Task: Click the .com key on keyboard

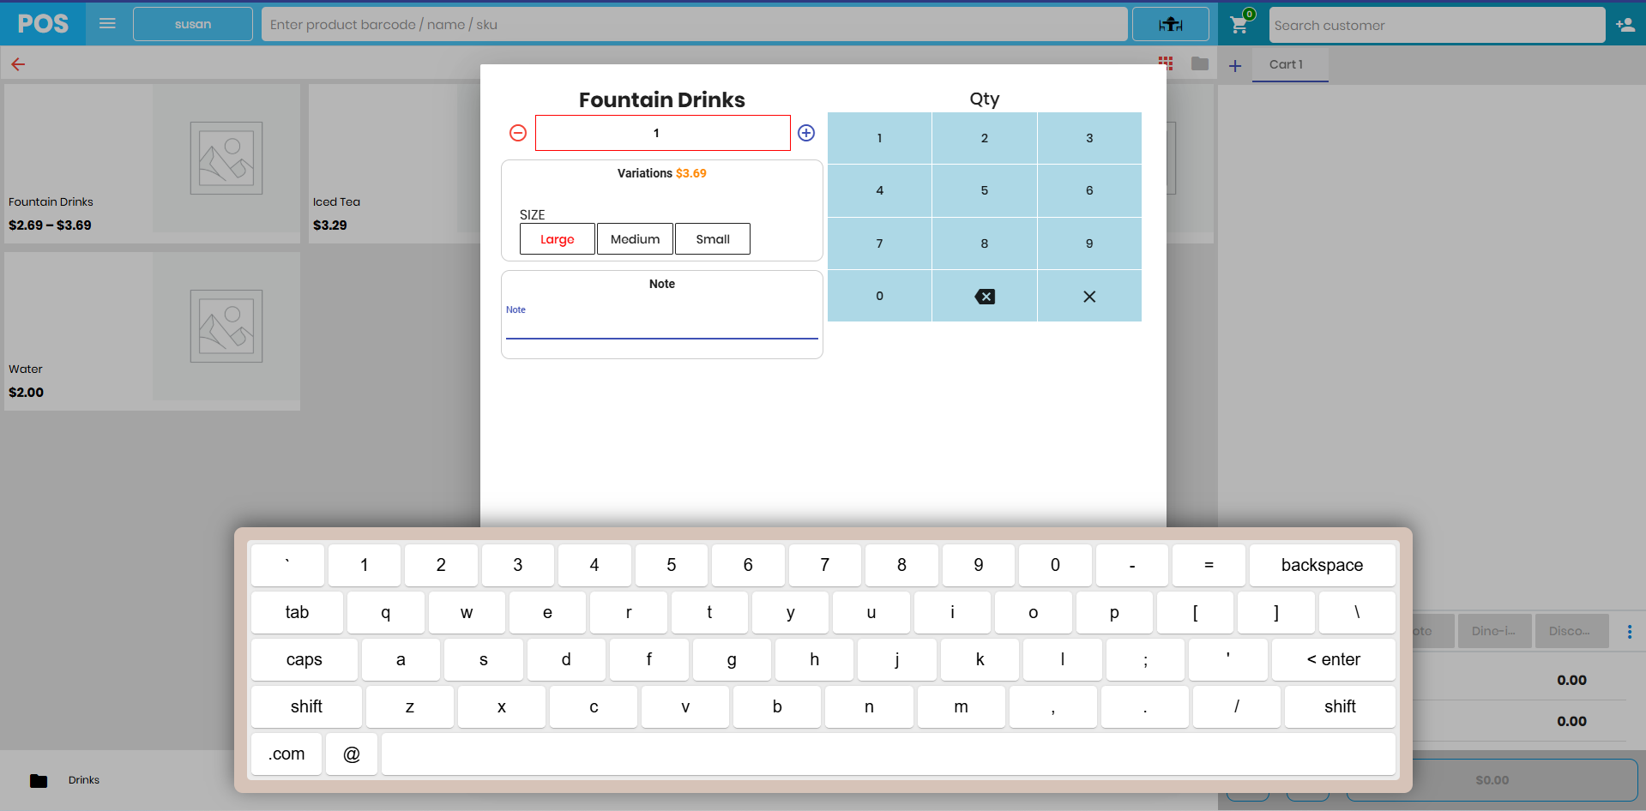Action: (x=286, y=754)
